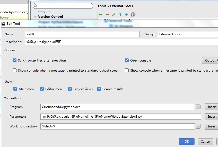Click the Parameters field with pyuic arguments
218x147 pixels.
[121, 117]
